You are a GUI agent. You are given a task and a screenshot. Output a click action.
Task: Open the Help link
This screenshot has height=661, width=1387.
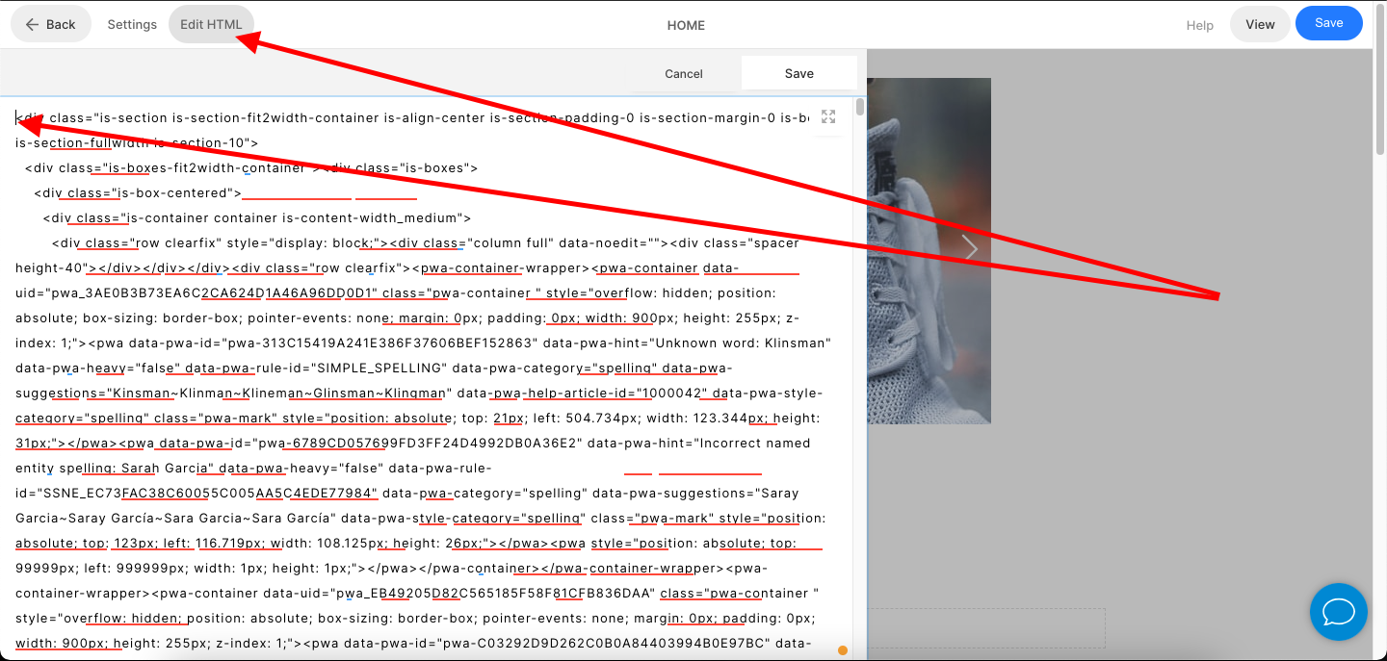point(1199,26)
